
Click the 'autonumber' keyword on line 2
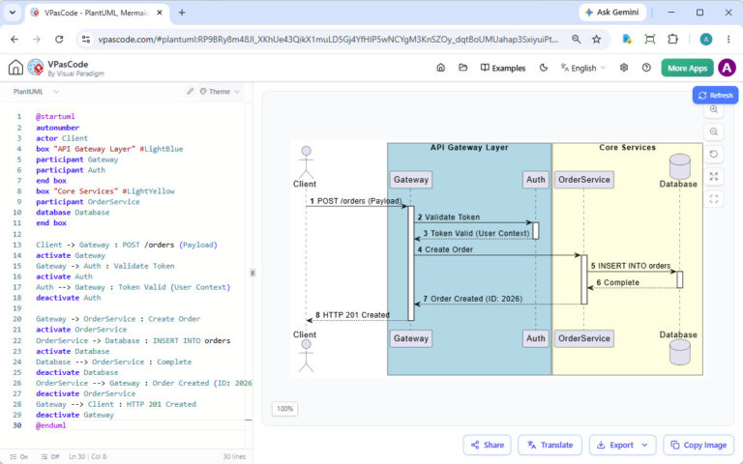58,128
